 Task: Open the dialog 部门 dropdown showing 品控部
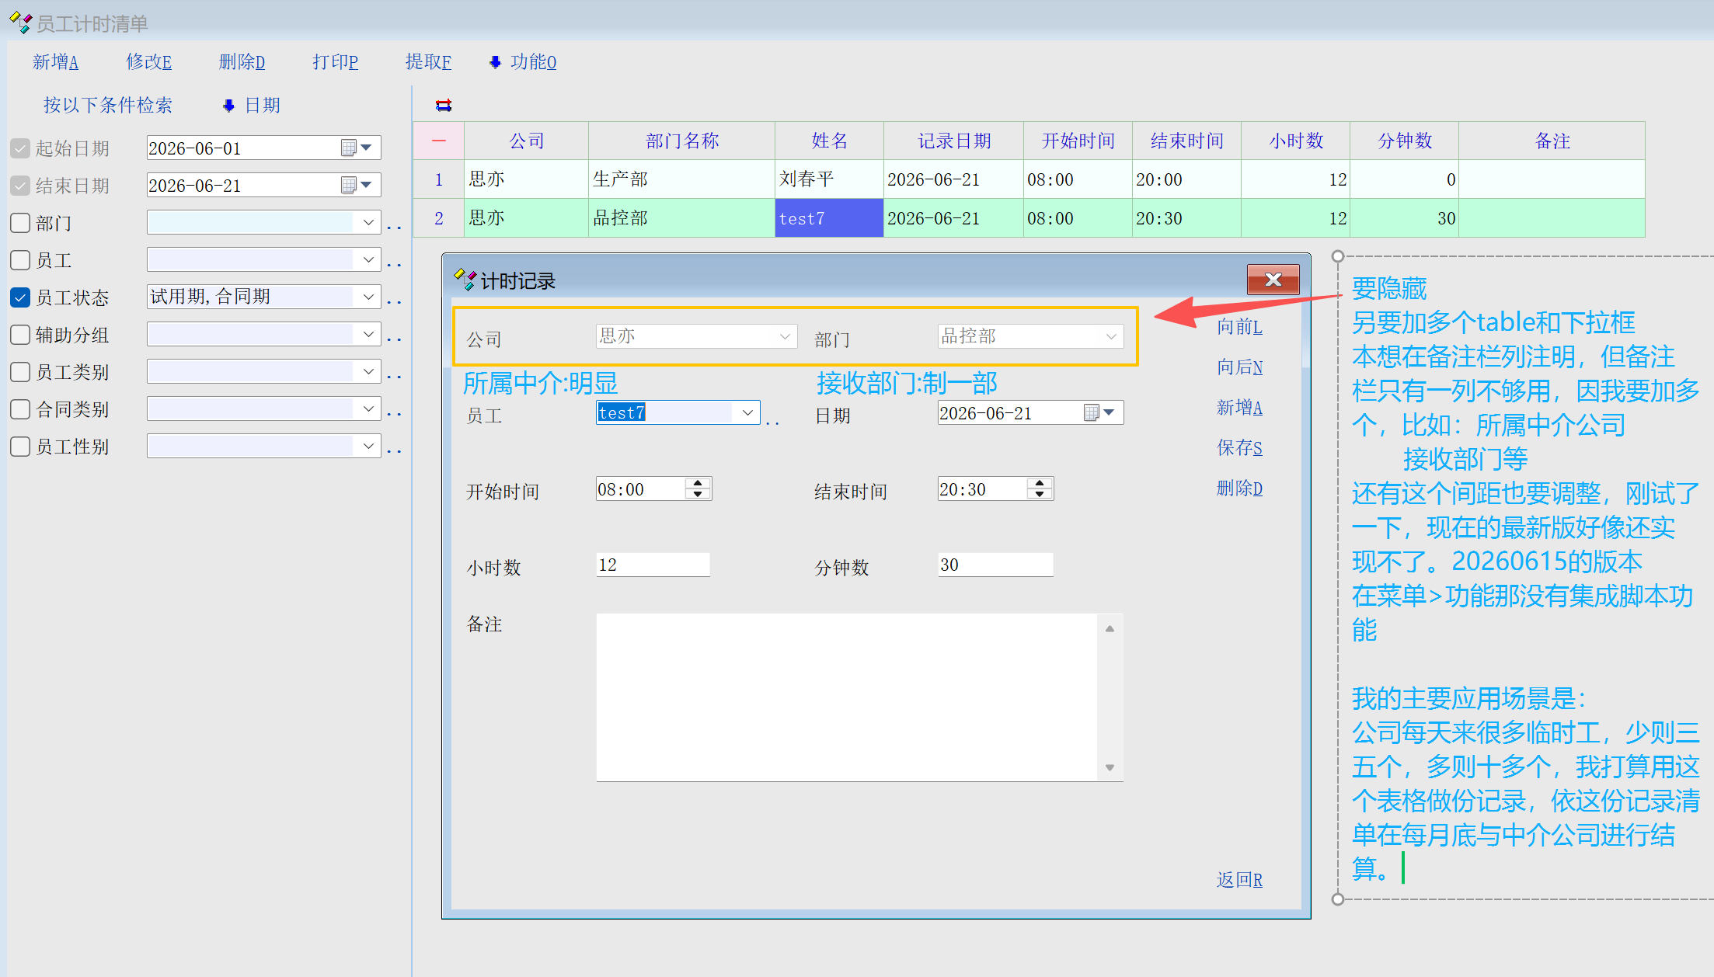click(x=1111, y=336)
